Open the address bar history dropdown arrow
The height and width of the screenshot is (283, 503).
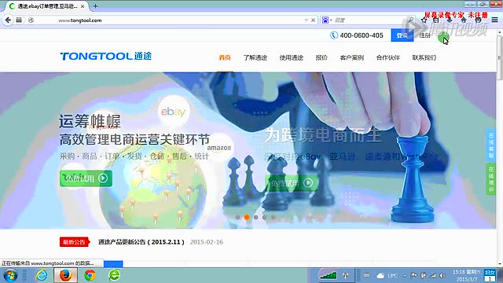[306, 20]
